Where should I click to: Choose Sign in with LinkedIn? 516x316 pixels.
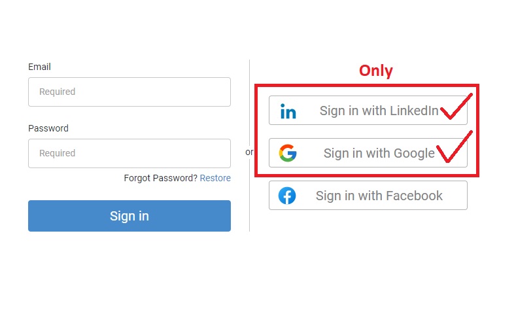368,111
